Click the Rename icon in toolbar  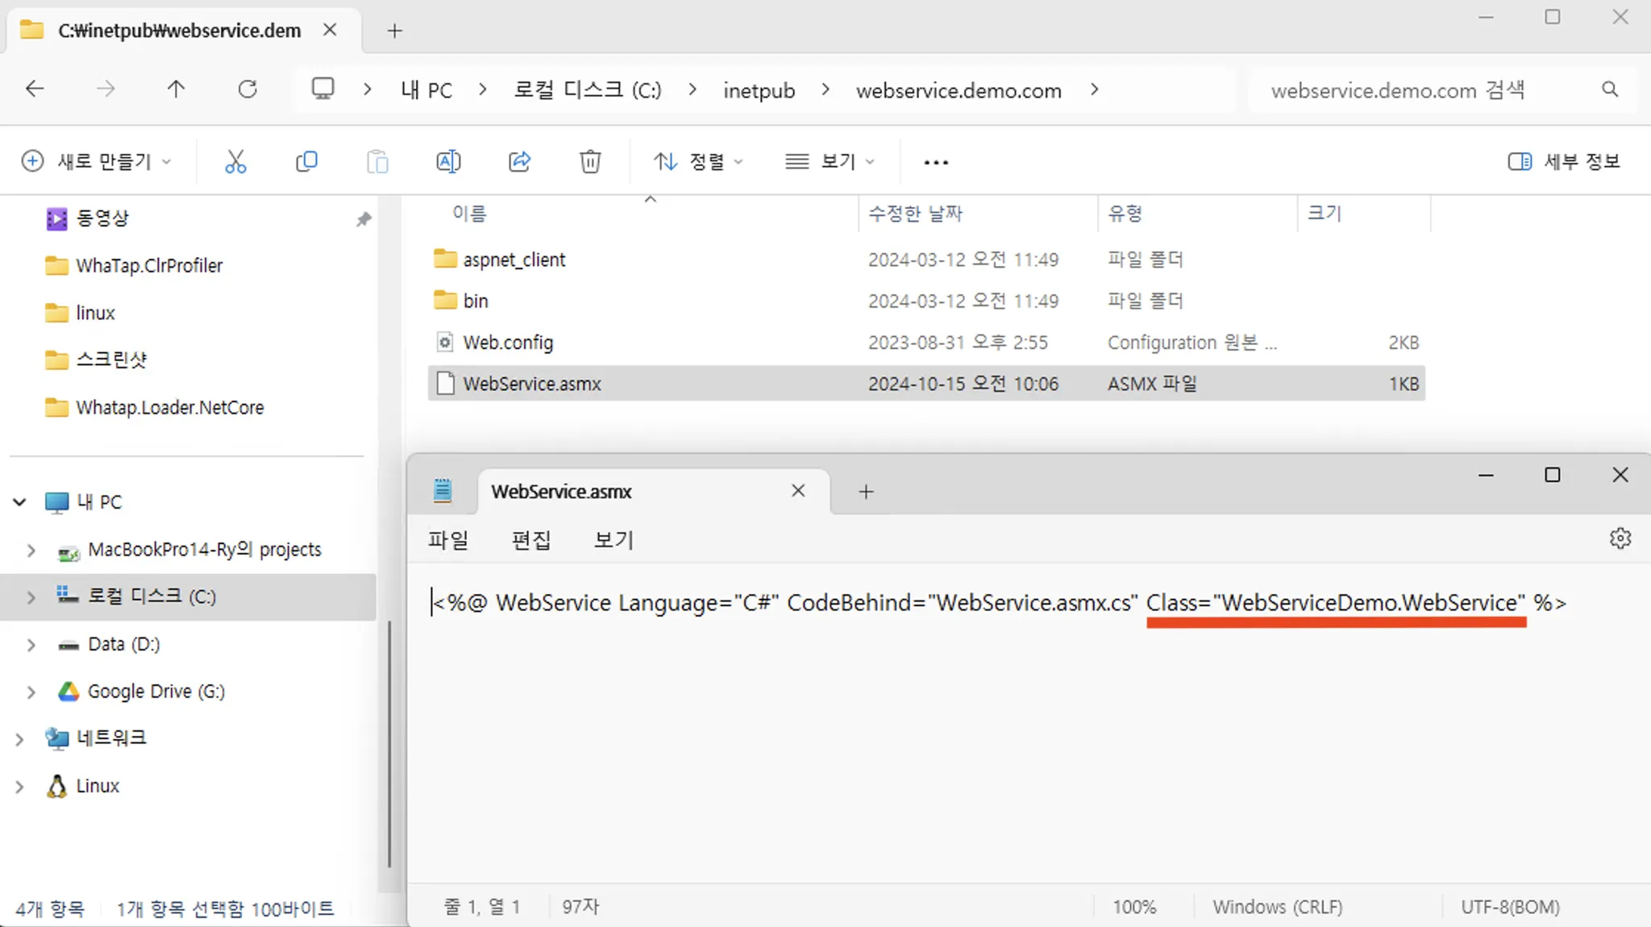click(x=448, y=162)
